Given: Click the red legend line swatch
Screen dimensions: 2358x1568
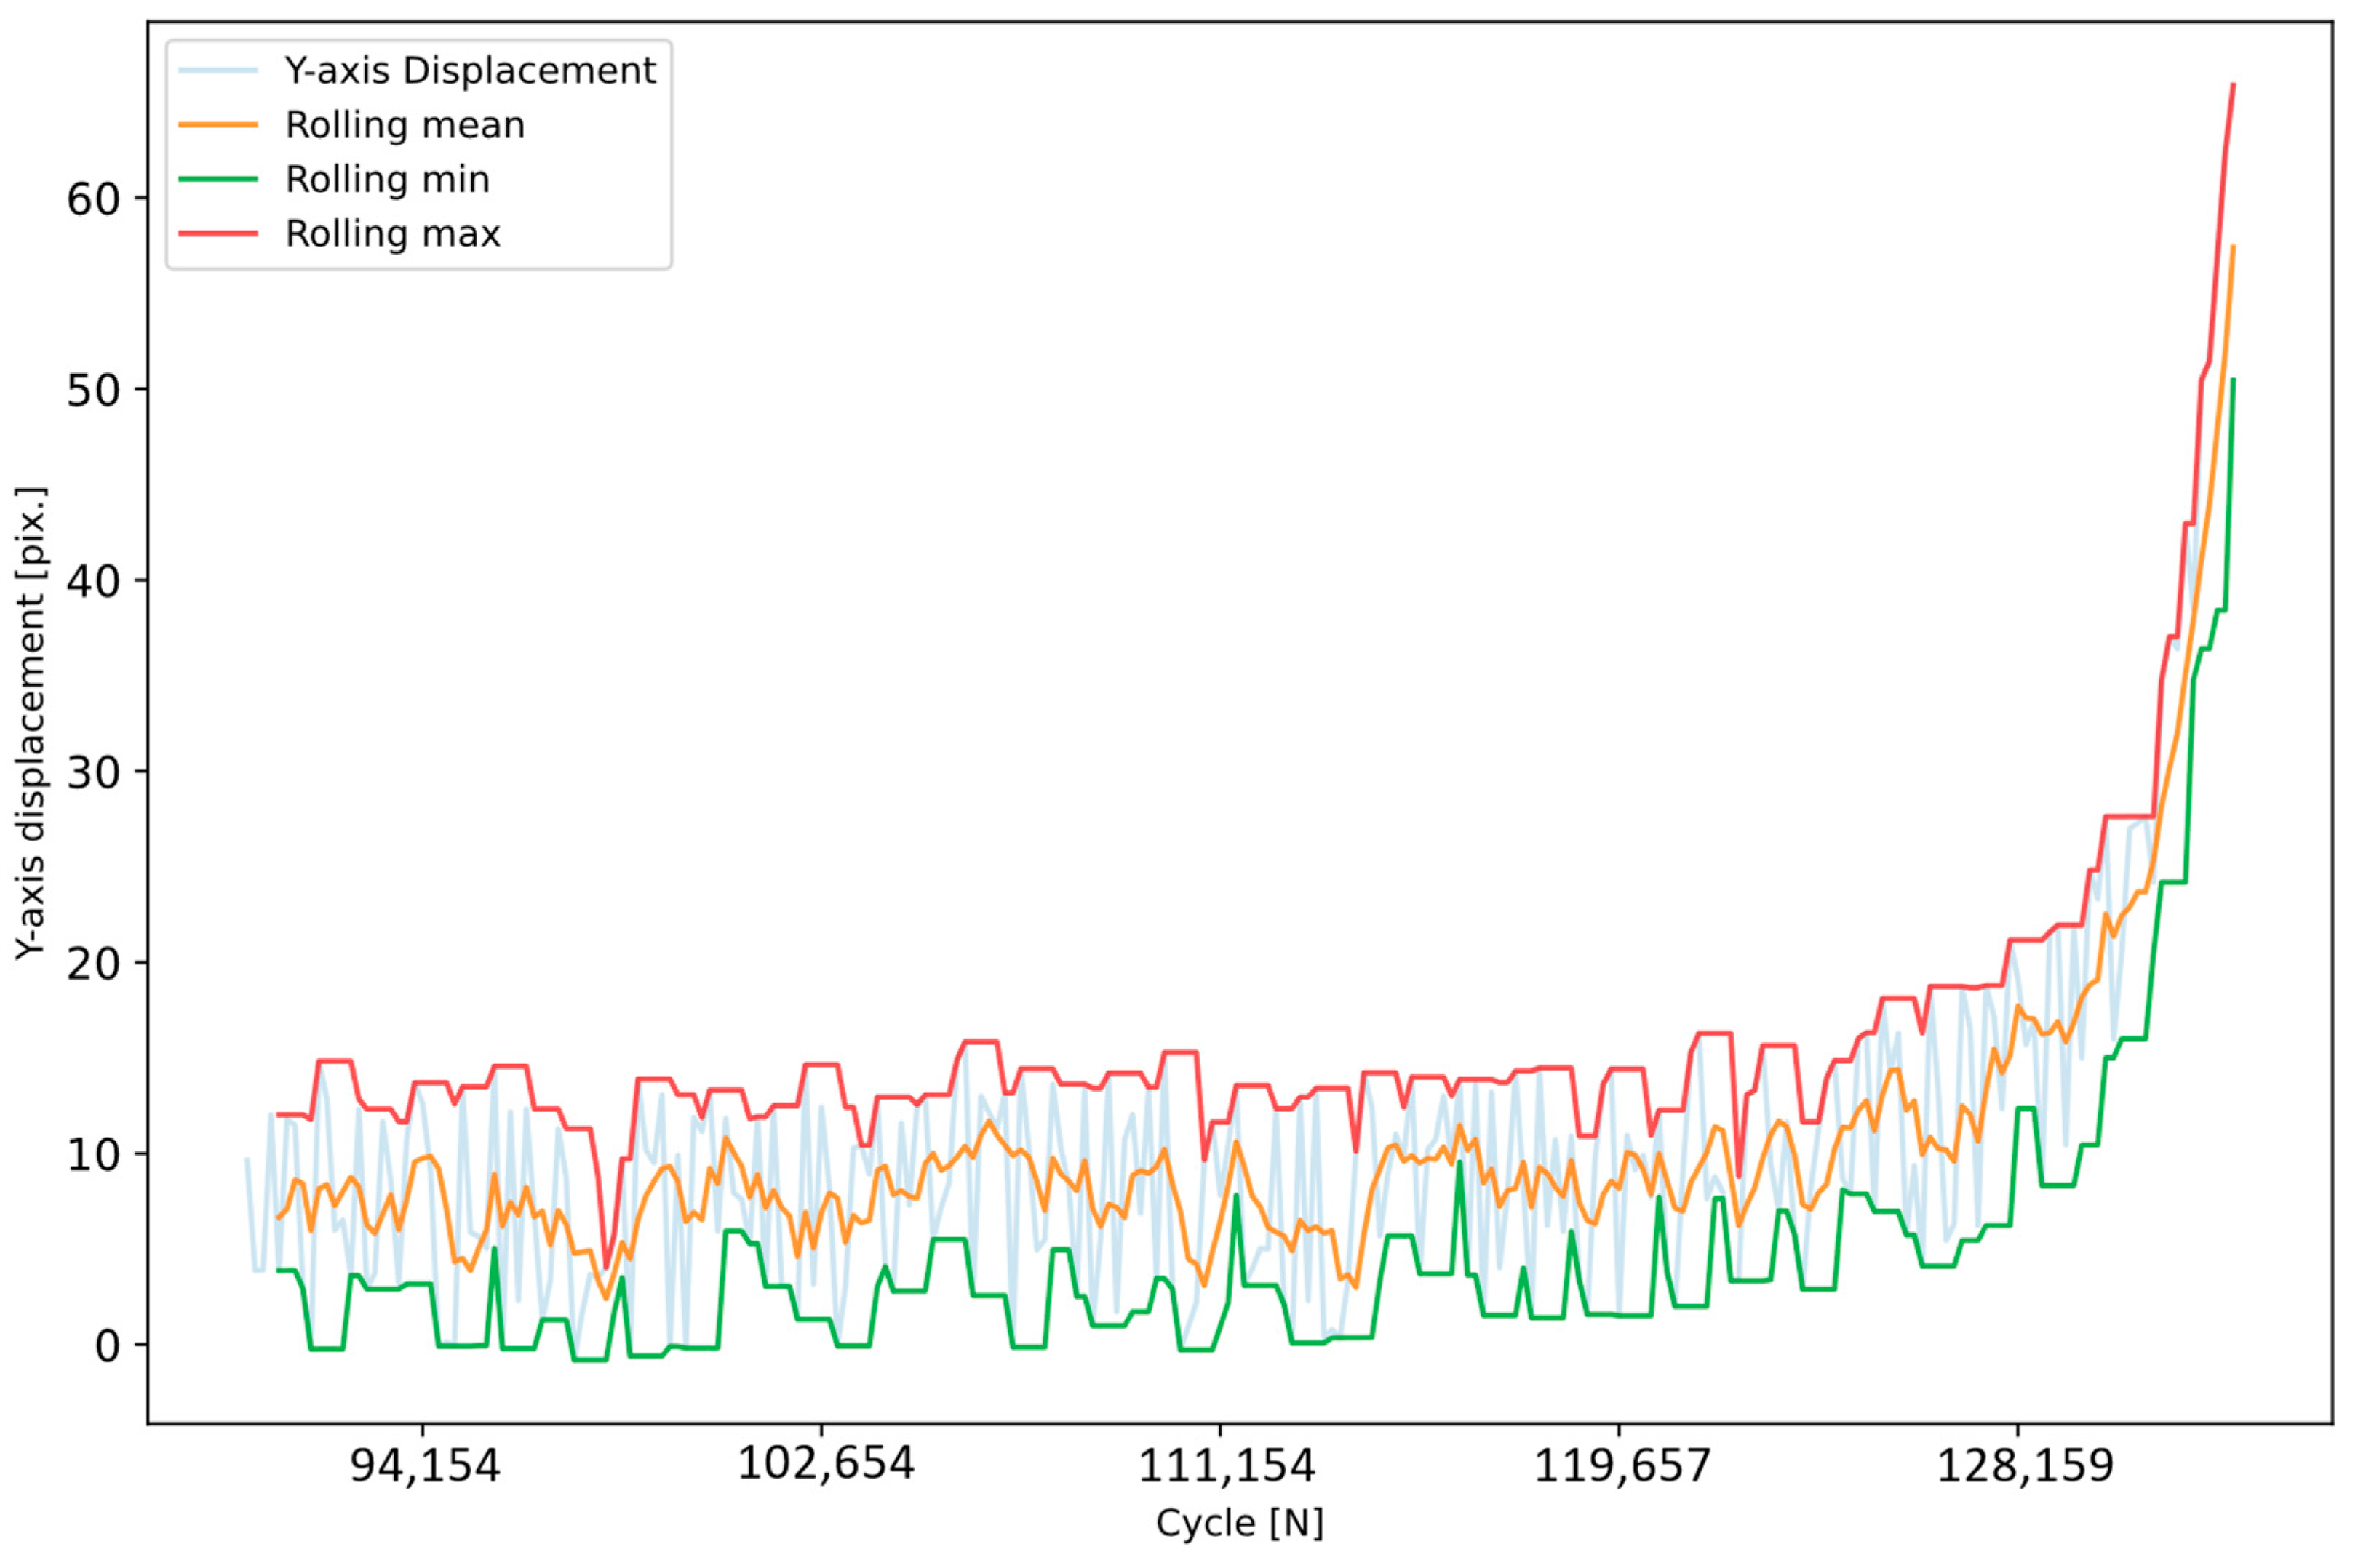Looking at the screenshot, I should (x=218, y=234).
